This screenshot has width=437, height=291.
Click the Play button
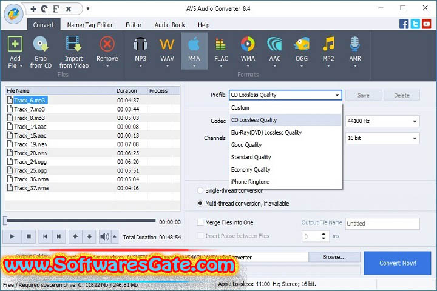click(x=12, y=236)
